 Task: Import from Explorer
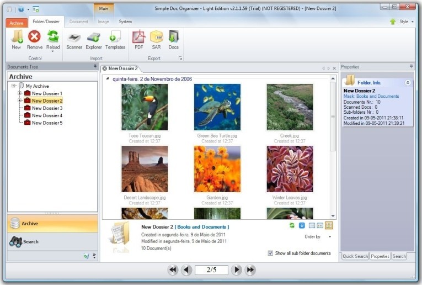point(94,40)
